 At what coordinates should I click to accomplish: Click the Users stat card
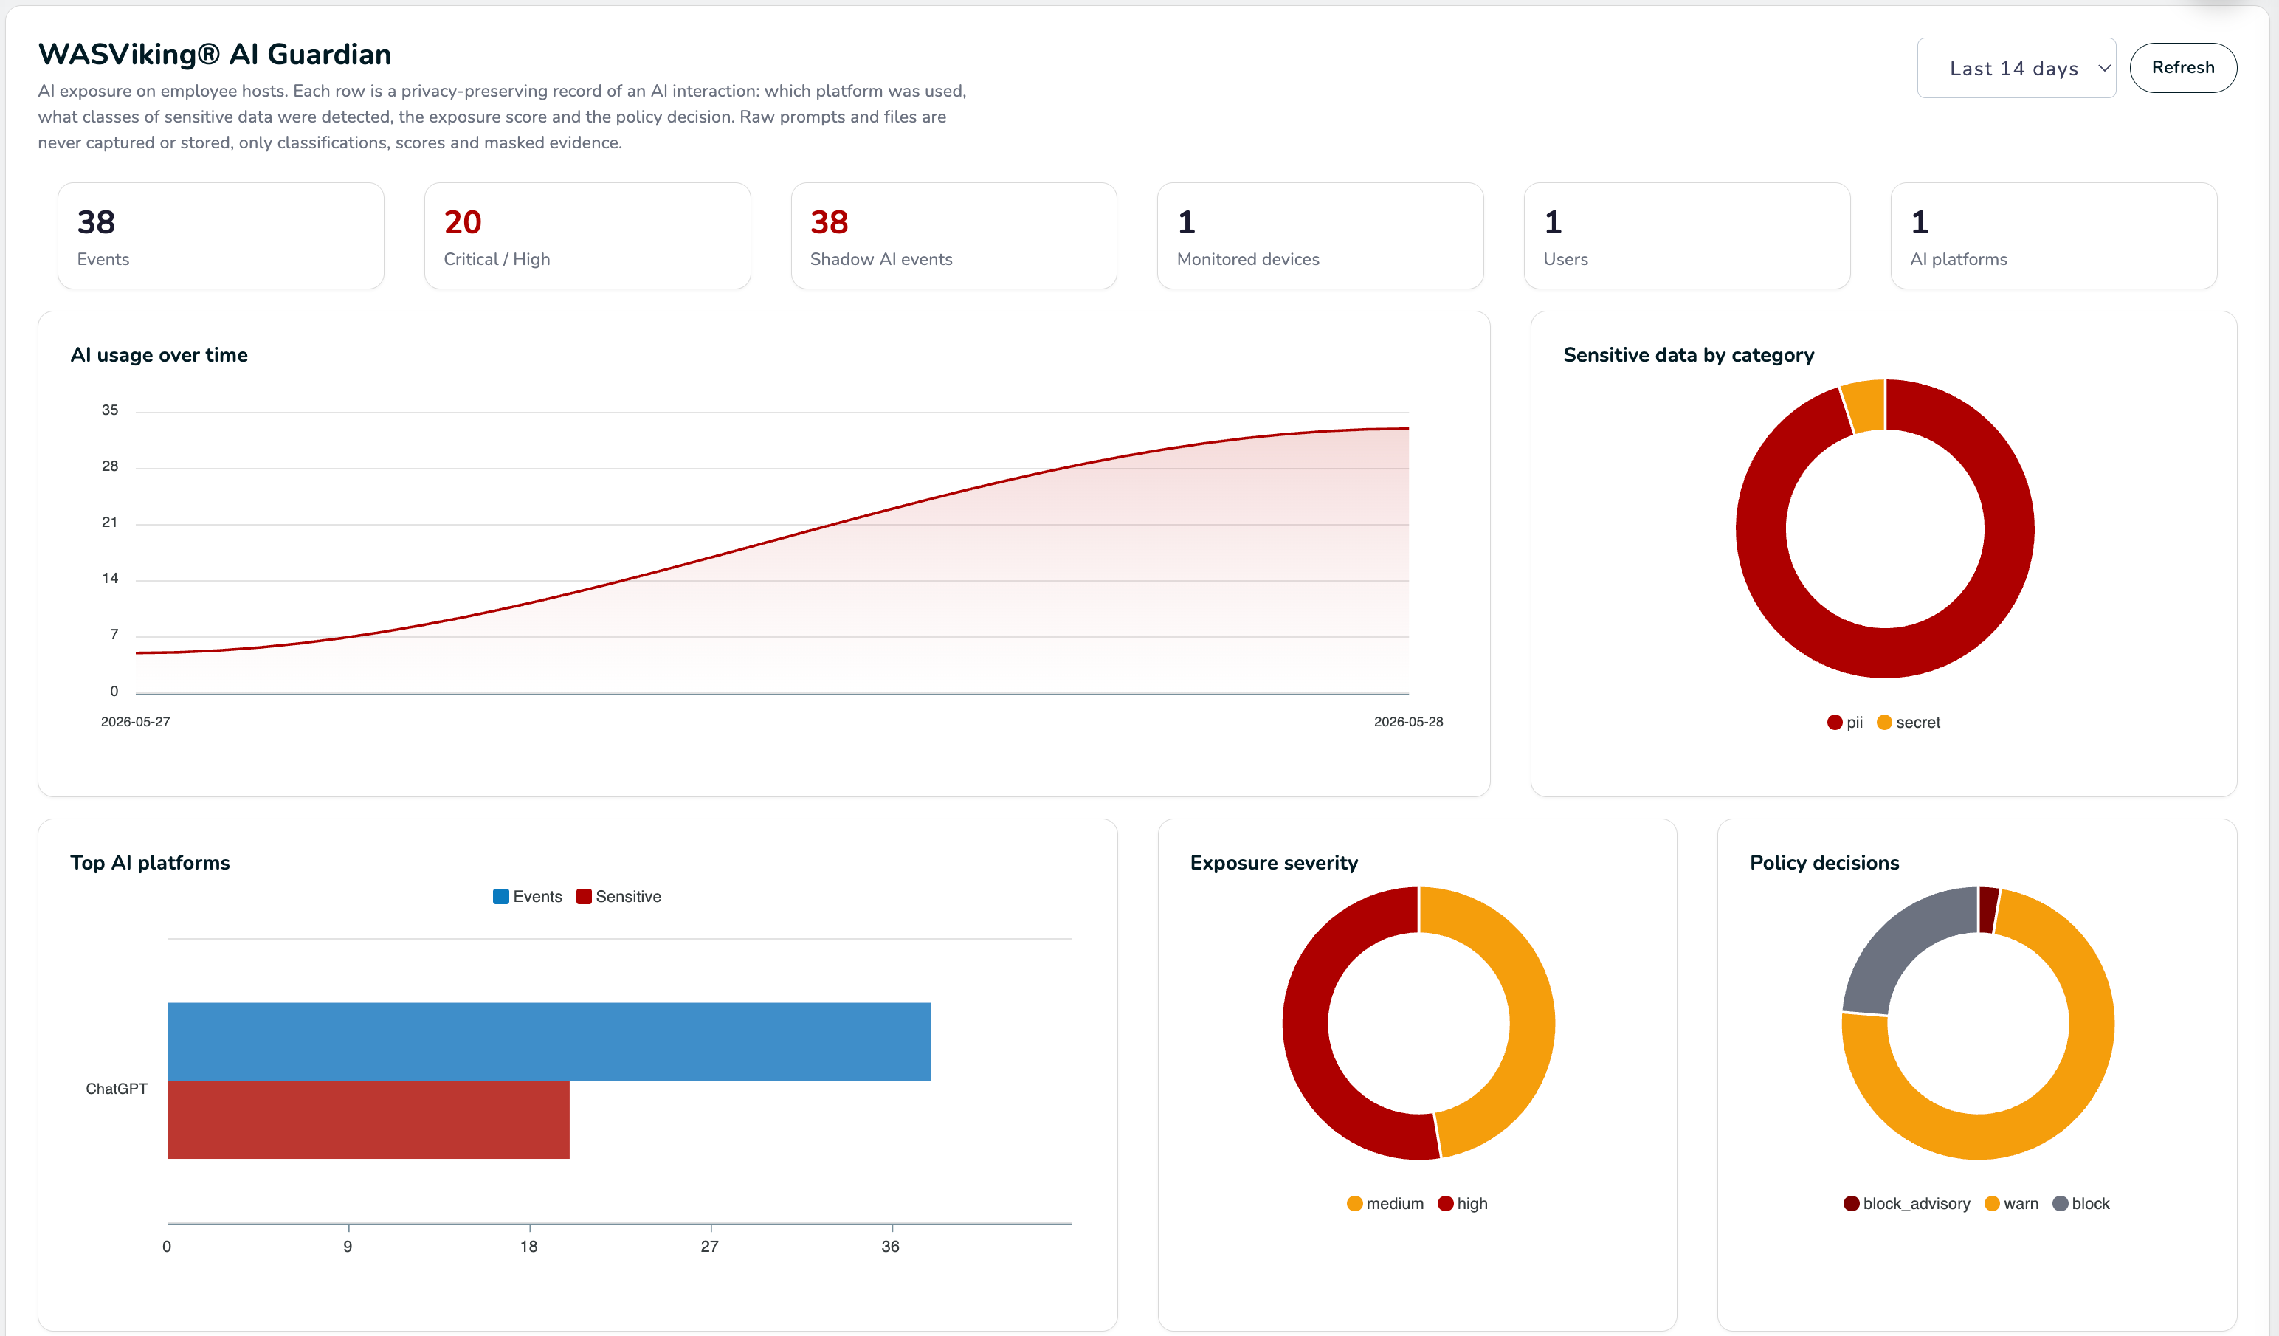coord(1686,236)
